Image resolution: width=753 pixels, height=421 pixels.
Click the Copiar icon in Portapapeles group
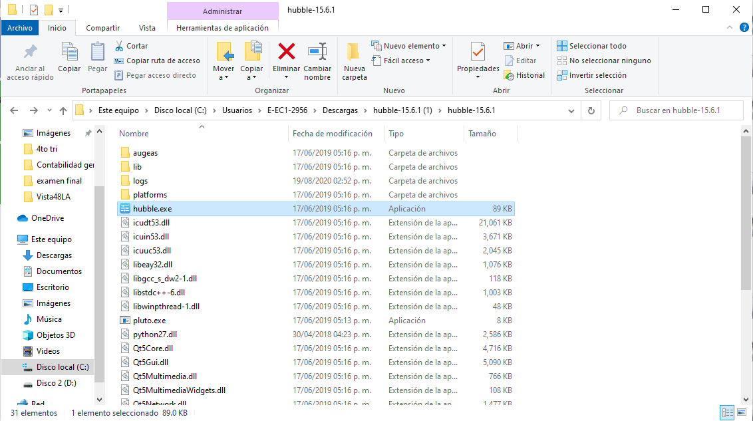point(69,52)
